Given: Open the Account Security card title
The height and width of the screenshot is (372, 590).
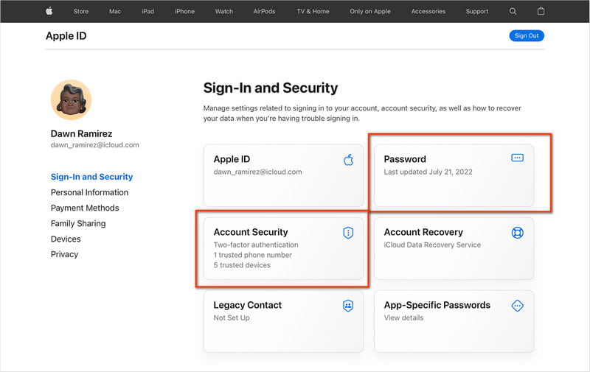Looking at the screenshot, I should pyautogui.click(x=251, y=232).
